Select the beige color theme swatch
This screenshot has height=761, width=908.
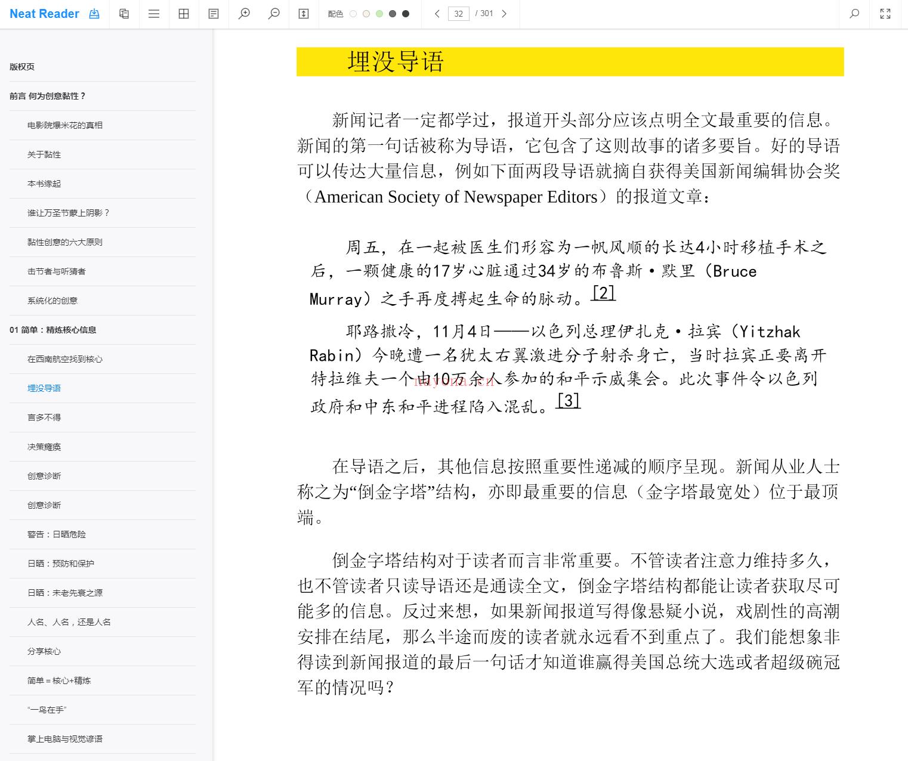[x=366, y=14]
